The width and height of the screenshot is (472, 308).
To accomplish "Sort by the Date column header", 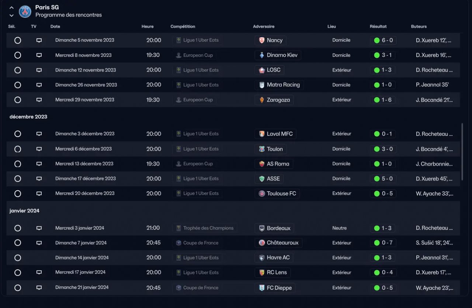I will tap(55, 27).
